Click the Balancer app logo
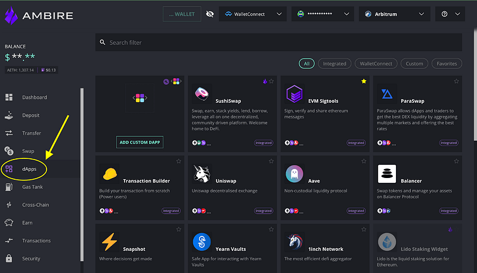This screenshot has height=273, width=477. pos(386,174)
